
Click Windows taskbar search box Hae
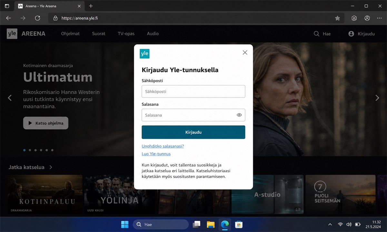coord(161,224)
